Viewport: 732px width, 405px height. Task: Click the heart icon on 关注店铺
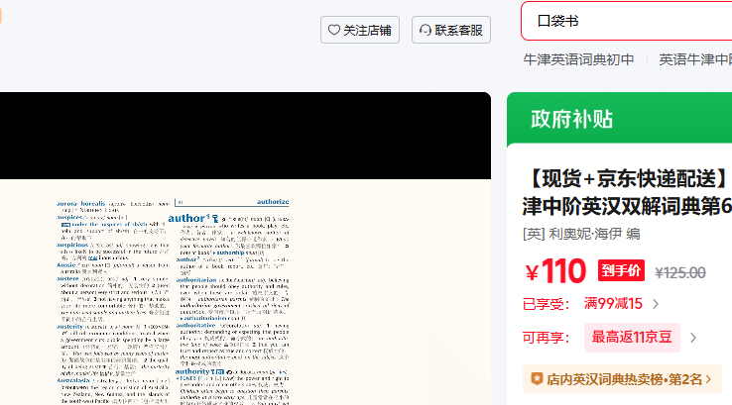334,31
